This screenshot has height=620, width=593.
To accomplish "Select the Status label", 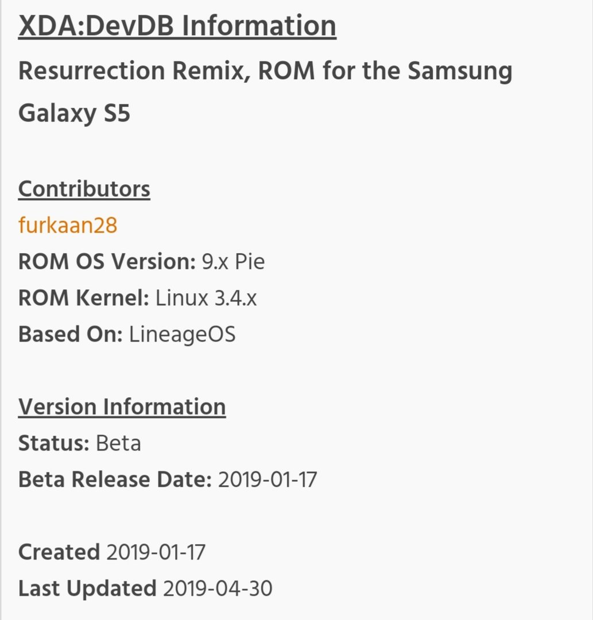I will tap(54, 443).
